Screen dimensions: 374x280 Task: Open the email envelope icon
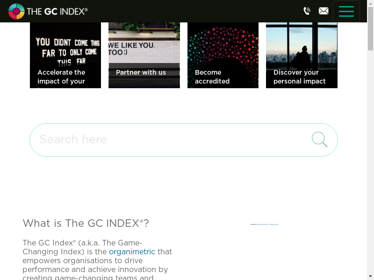point(324,11)
